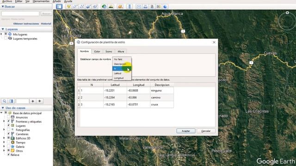Uncheck the Lugares layer checkbox
The width and height of the screenshot is (296, 166).
click(8, 125)
